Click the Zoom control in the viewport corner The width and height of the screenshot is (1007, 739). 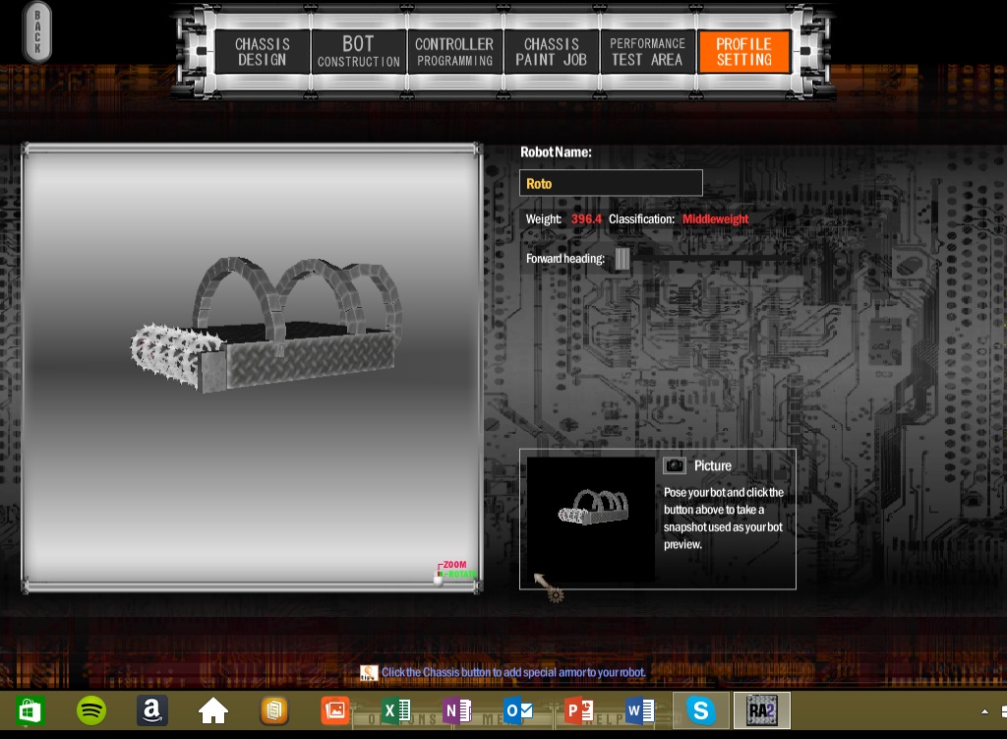click(x=454, y=564)
